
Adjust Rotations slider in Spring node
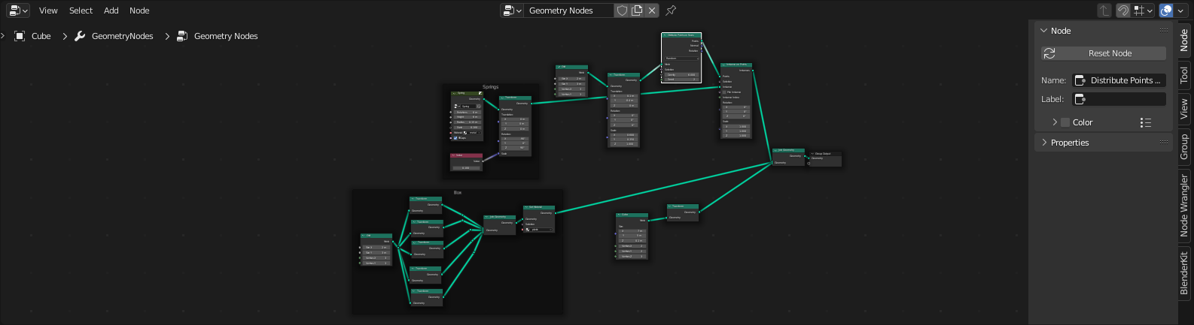click(x=468, y=112)
